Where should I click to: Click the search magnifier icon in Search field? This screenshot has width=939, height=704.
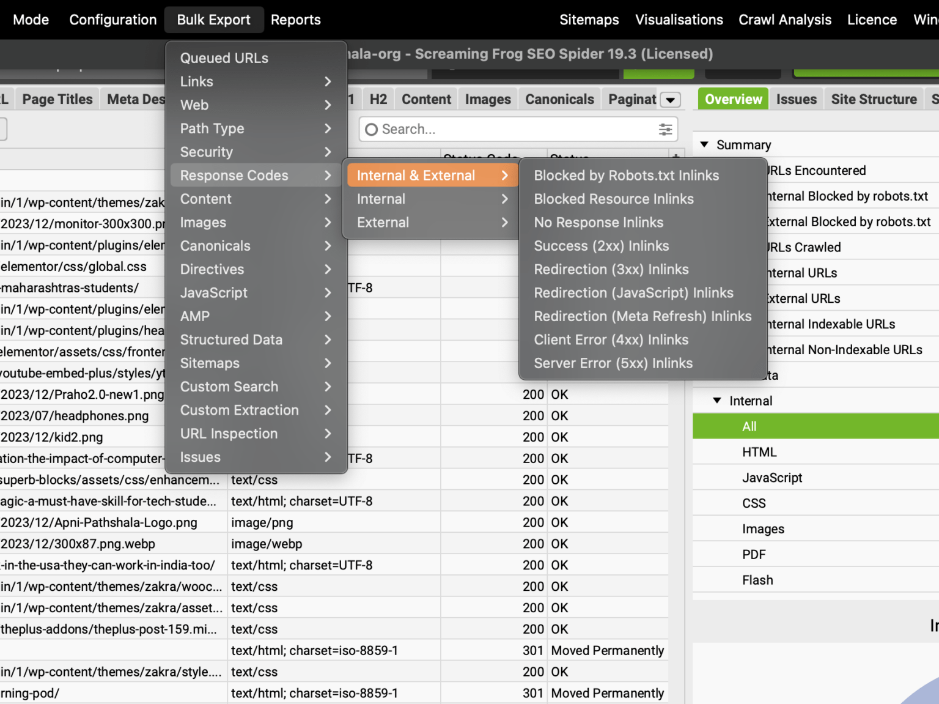tap(371, 129)
